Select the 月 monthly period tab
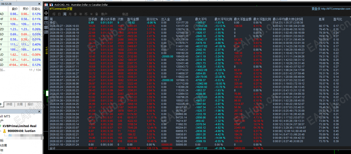The image size is (351, 154). click(70, 14)
